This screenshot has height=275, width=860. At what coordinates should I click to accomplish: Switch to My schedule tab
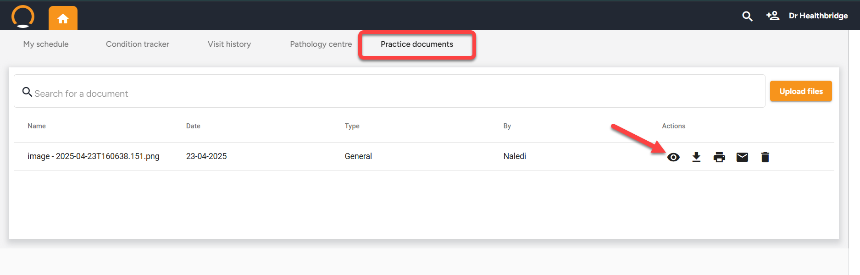[x=46, y=44]
